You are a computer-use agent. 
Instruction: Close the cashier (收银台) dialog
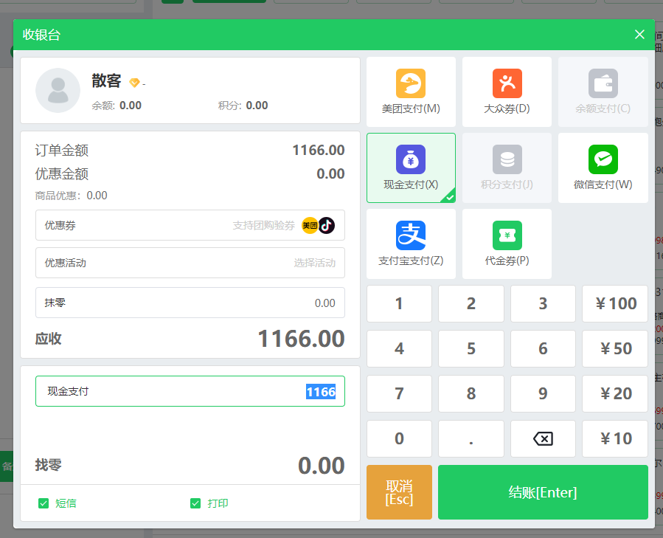point(639,35)
